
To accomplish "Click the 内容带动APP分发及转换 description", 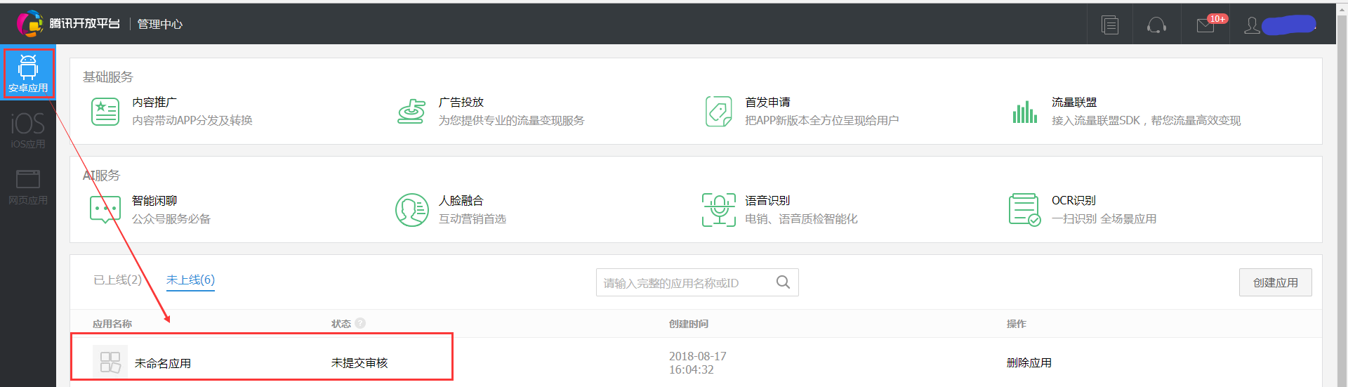I will point(192,121).
